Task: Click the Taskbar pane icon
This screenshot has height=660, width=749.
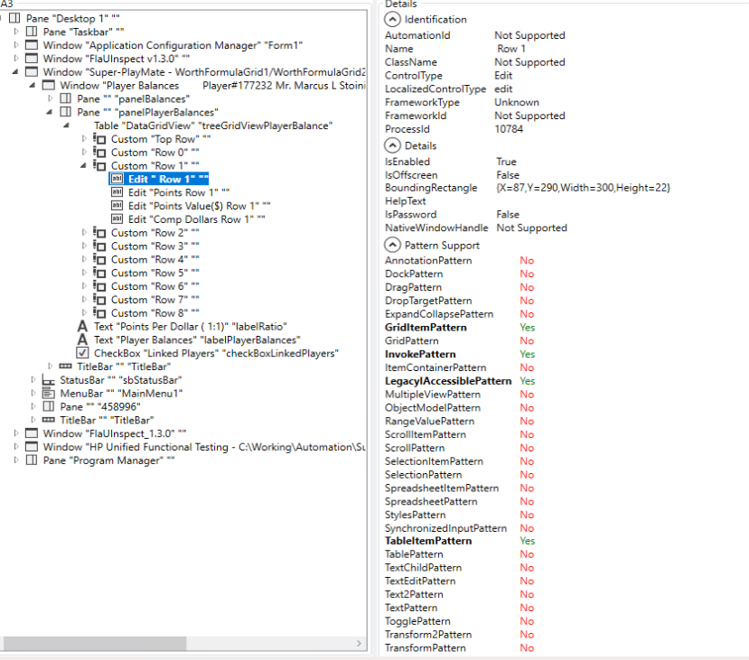Action: pyautogui.click(x=32, y=32)
